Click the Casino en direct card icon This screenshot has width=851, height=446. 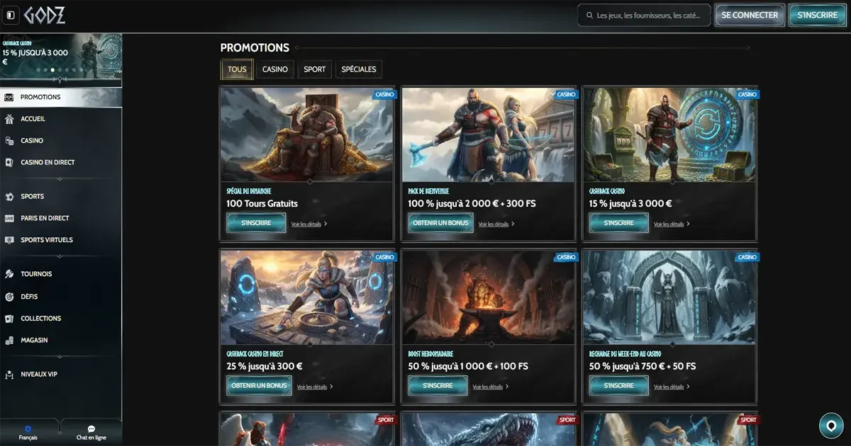tap(9, 162)
